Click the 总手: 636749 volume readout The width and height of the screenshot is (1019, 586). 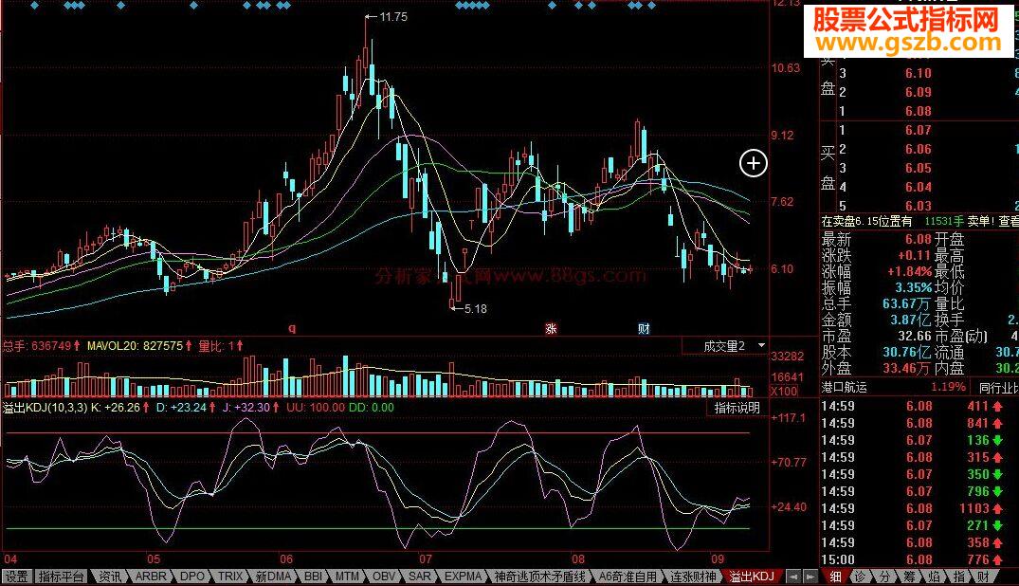pos(37,346)
